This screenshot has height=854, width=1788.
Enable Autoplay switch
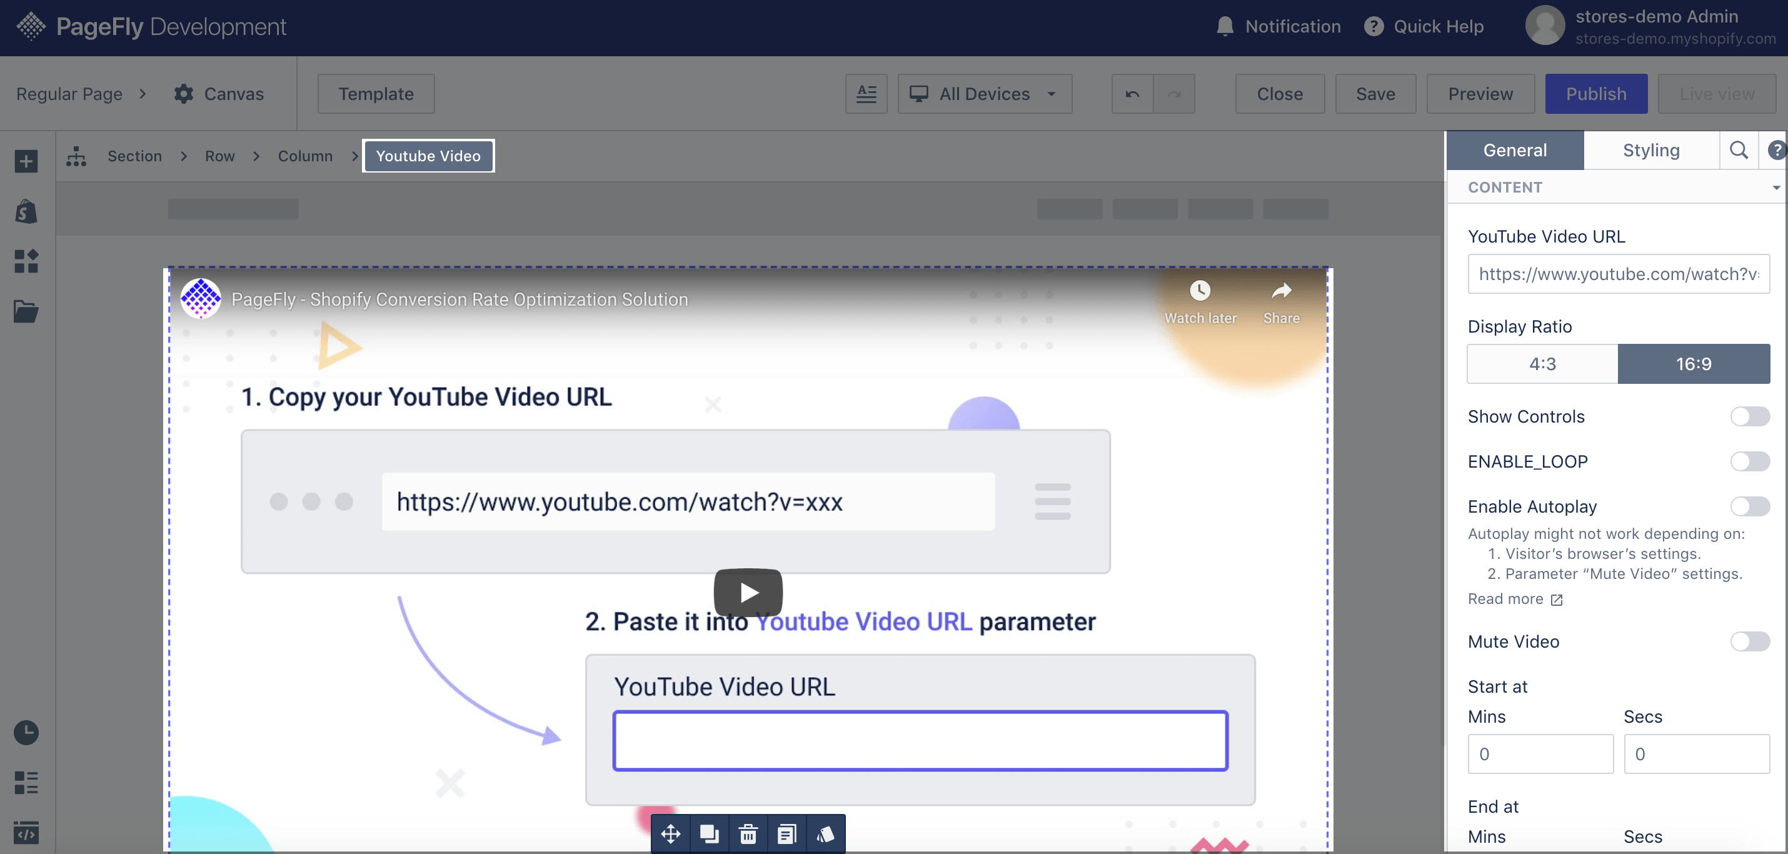tap(1750, 507)
